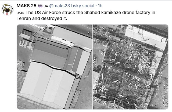Click the divider line between the two images

point(92,67)
